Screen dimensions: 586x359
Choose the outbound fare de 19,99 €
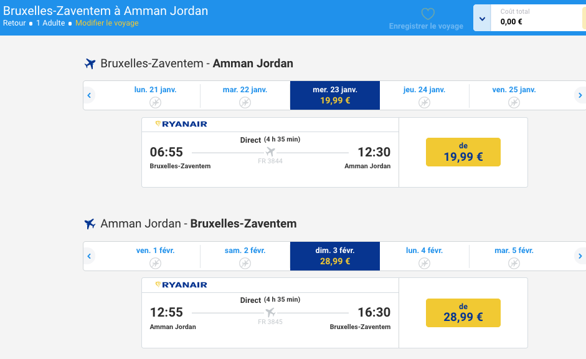coord(463,152)
